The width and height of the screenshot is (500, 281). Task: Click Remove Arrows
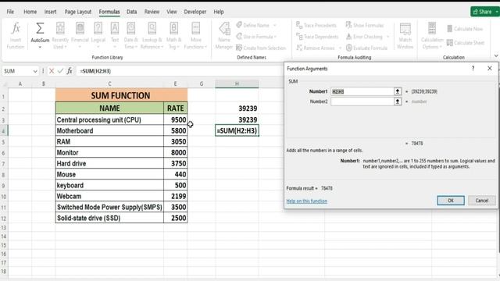(x=316, y=48)
